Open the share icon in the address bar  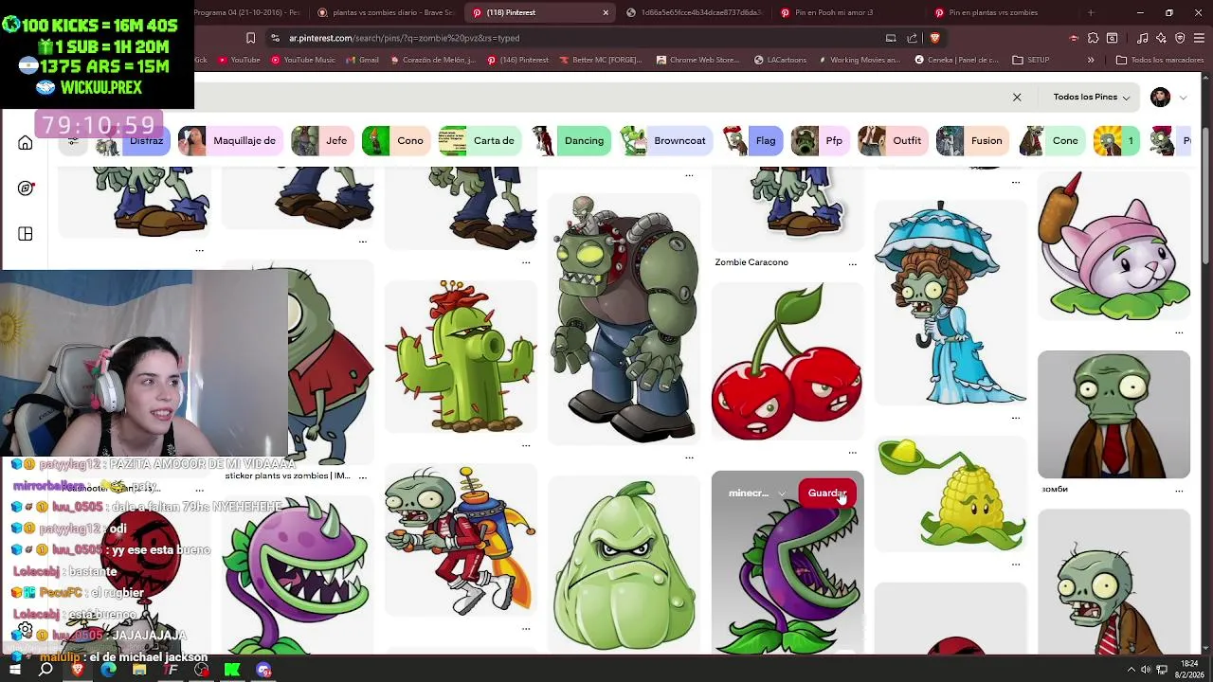(912, 38)
